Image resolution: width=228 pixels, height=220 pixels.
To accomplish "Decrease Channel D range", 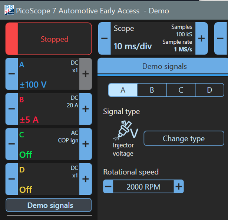I will (11, 179).
